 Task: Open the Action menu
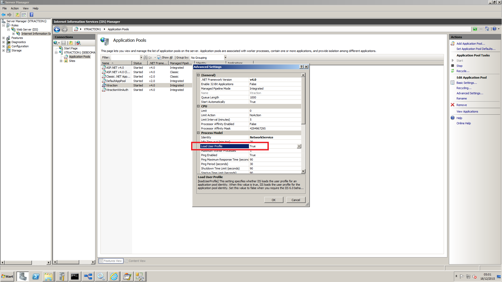(15, 8)
